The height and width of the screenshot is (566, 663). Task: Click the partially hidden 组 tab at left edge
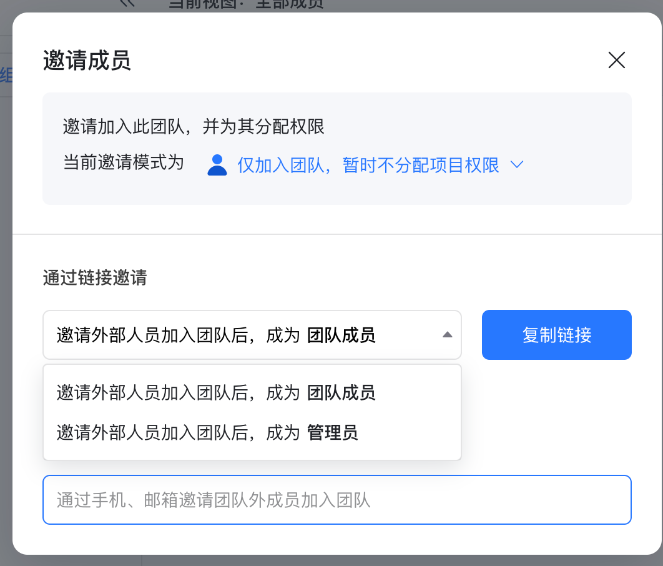[6, 76]
